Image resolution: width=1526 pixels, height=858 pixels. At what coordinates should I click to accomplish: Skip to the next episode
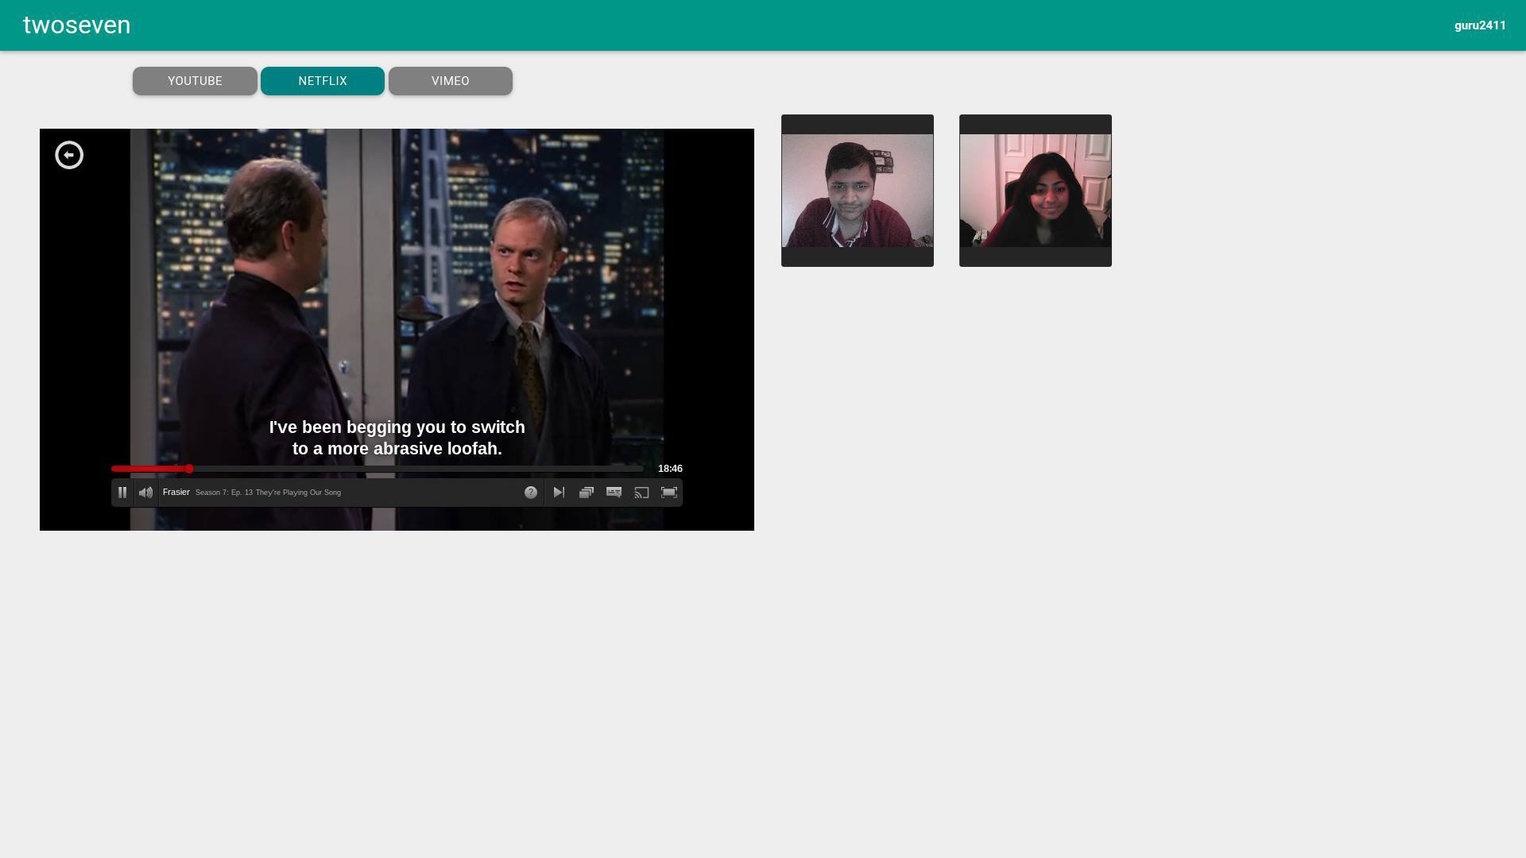(x=558, y=492)
